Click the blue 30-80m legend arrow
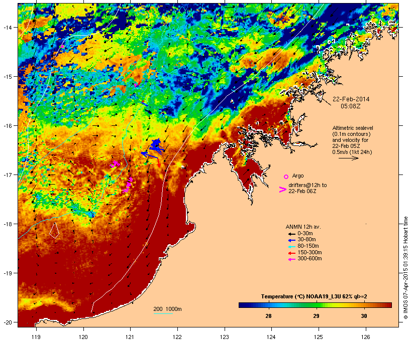Screen dimensions: 412x341 pos(291,240)
